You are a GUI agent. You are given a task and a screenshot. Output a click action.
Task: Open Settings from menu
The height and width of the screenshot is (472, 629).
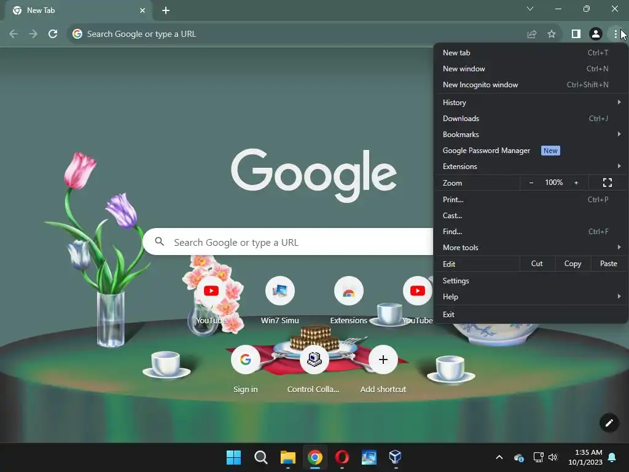(x=531, y=280)
